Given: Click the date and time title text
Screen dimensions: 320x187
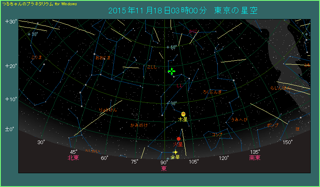Looking at the screenshot, I should [x=183, y=10].
